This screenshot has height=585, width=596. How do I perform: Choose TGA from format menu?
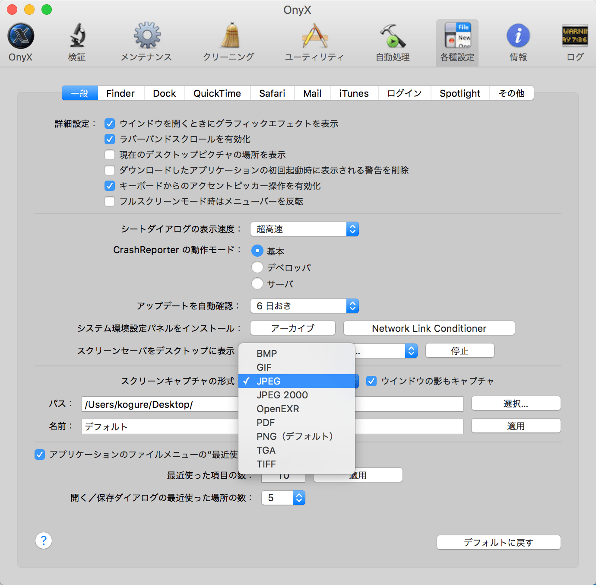tap(297, 450)
